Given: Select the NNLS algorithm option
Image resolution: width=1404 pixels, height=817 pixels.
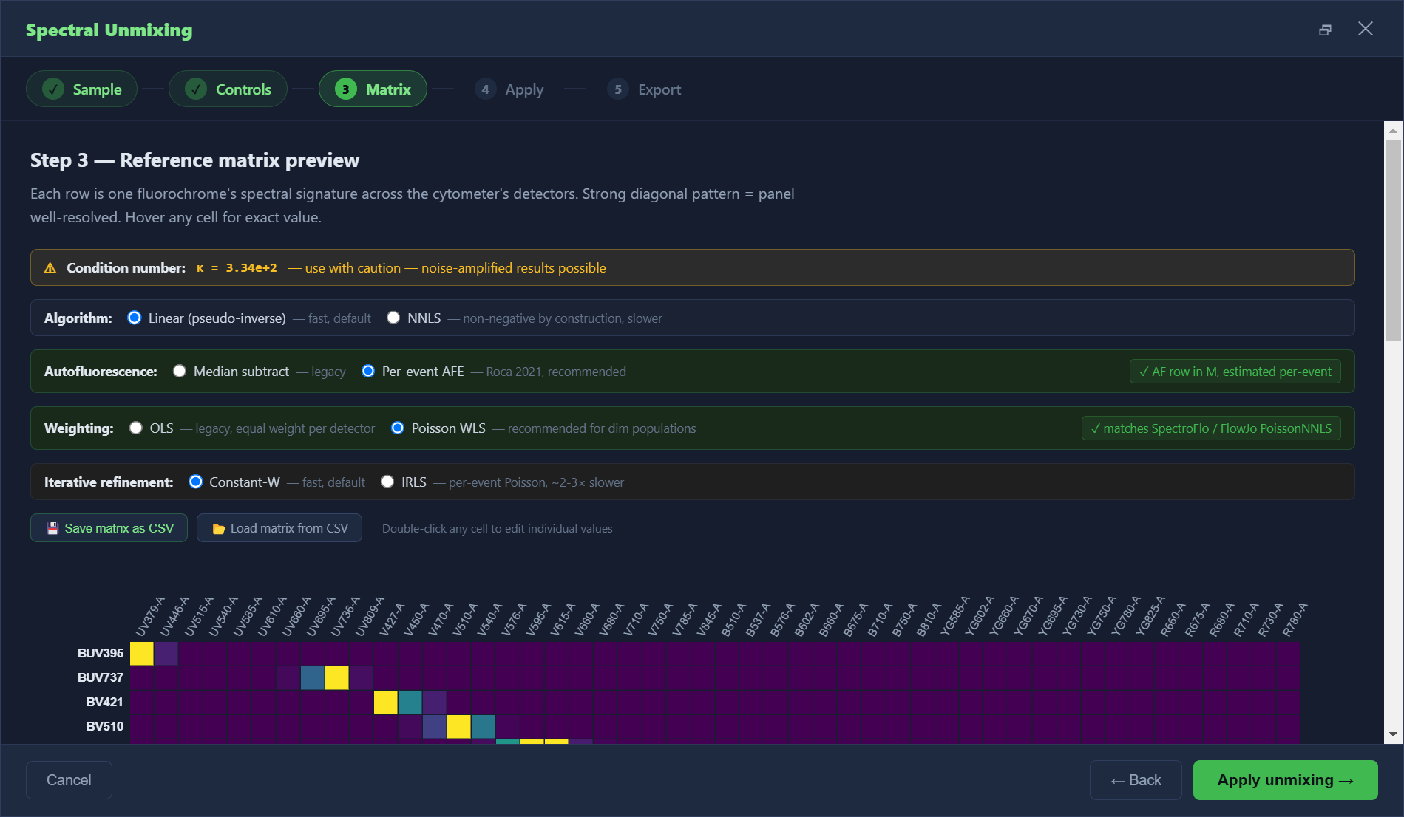Looking at the screenshot, I should click(393, 318).
